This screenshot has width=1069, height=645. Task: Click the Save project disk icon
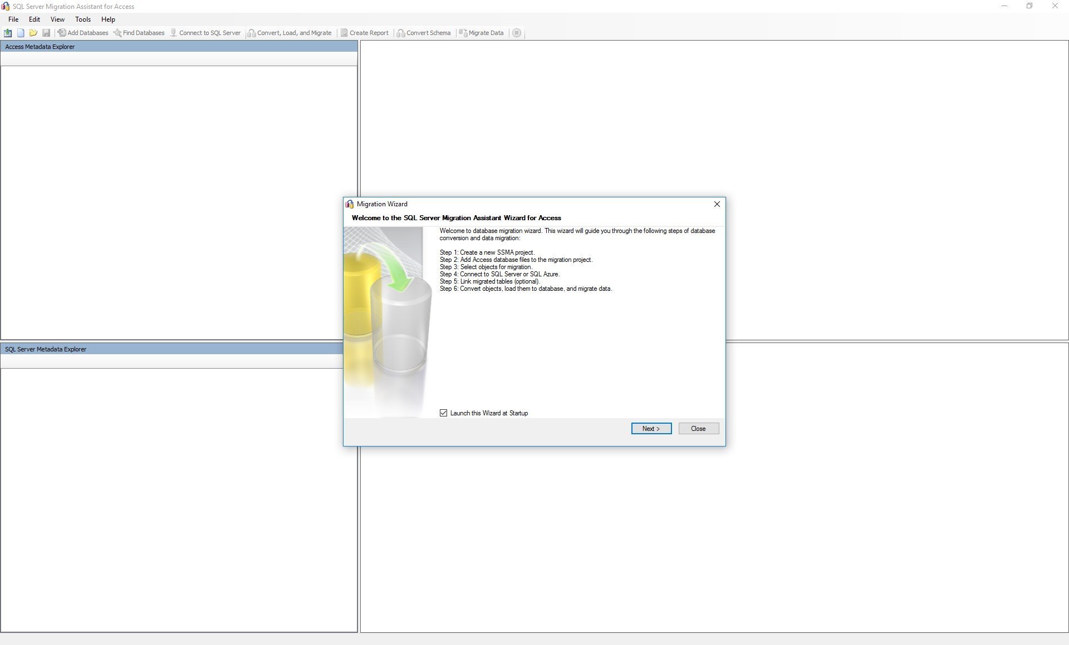tap(46, 33)
